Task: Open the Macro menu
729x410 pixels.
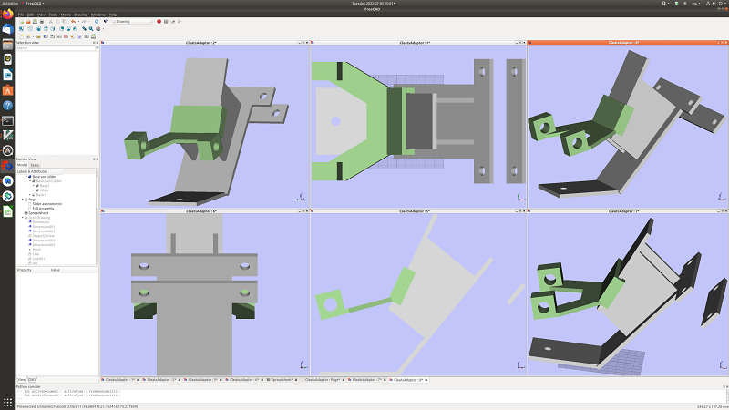Action: (x=66, y=15)
